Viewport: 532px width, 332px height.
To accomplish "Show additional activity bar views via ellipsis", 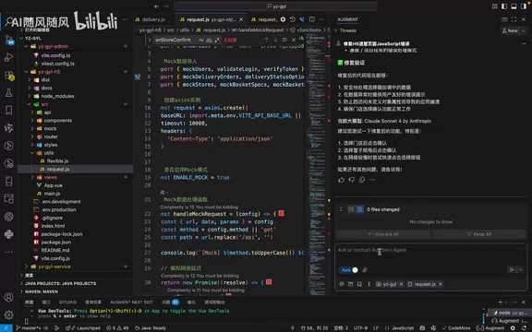I will 9,252.
